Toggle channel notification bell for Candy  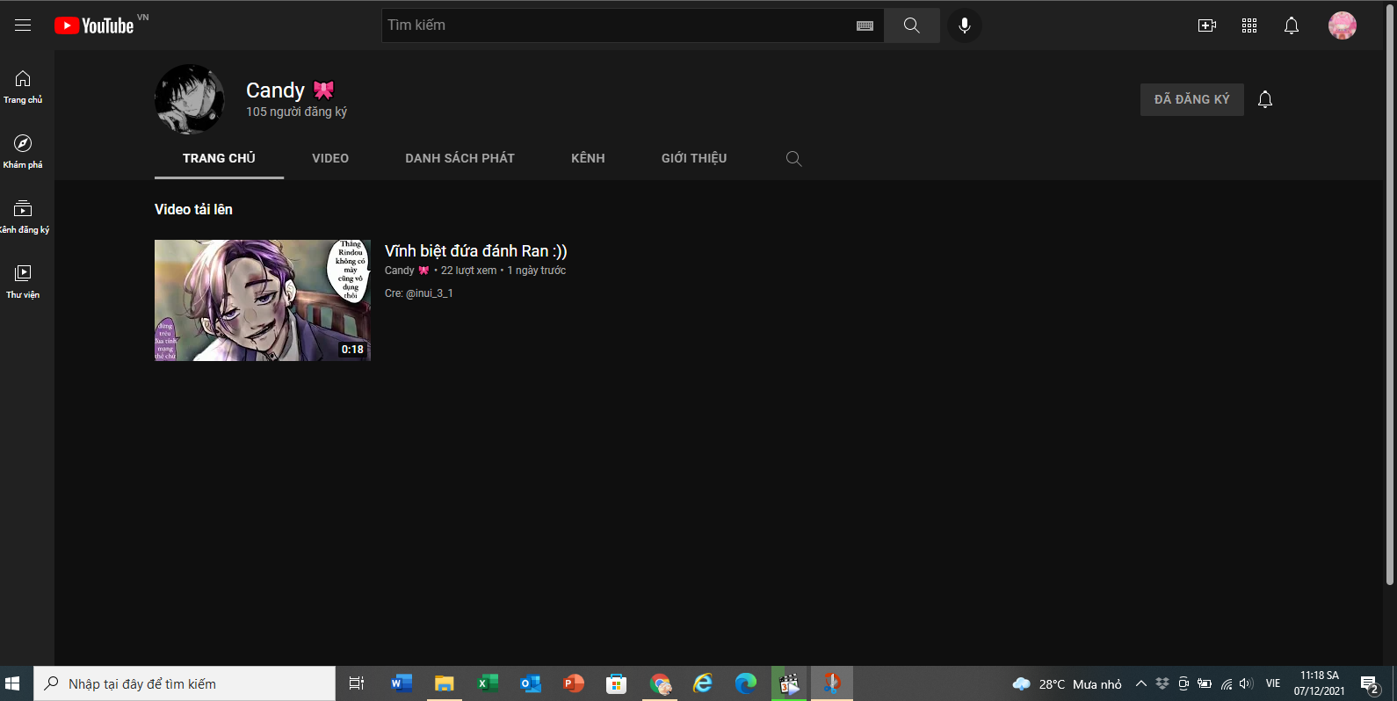coord(1265,99)
